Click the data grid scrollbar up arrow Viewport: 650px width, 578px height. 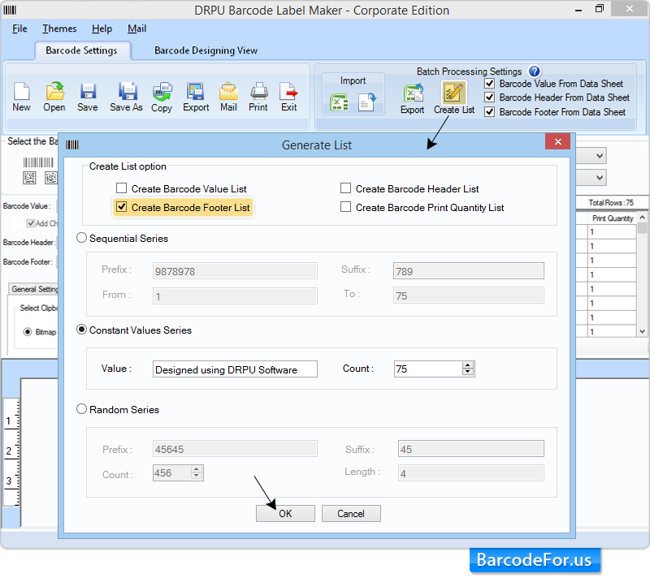(642, 218)
